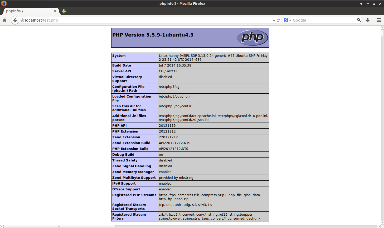Click the 'Registered Stream Filters' label

(129, 216)
